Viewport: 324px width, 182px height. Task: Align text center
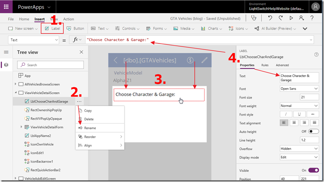[294, 123]
